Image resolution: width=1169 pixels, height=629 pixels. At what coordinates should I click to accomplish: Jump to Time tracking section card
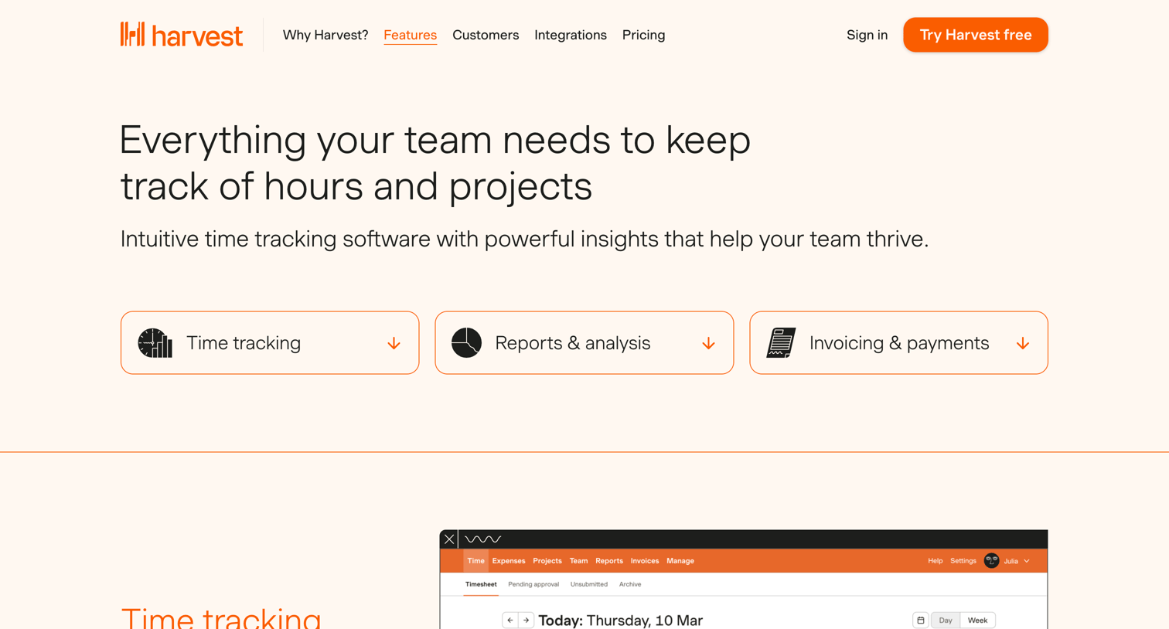270,343
